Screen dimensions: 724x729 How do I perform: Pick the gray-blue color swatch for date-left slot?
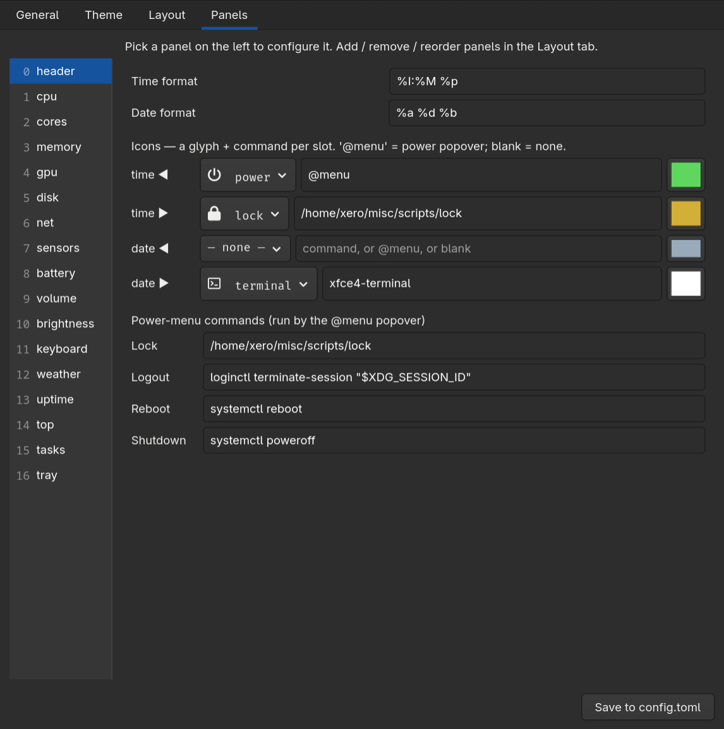click(x=686, y=248)
